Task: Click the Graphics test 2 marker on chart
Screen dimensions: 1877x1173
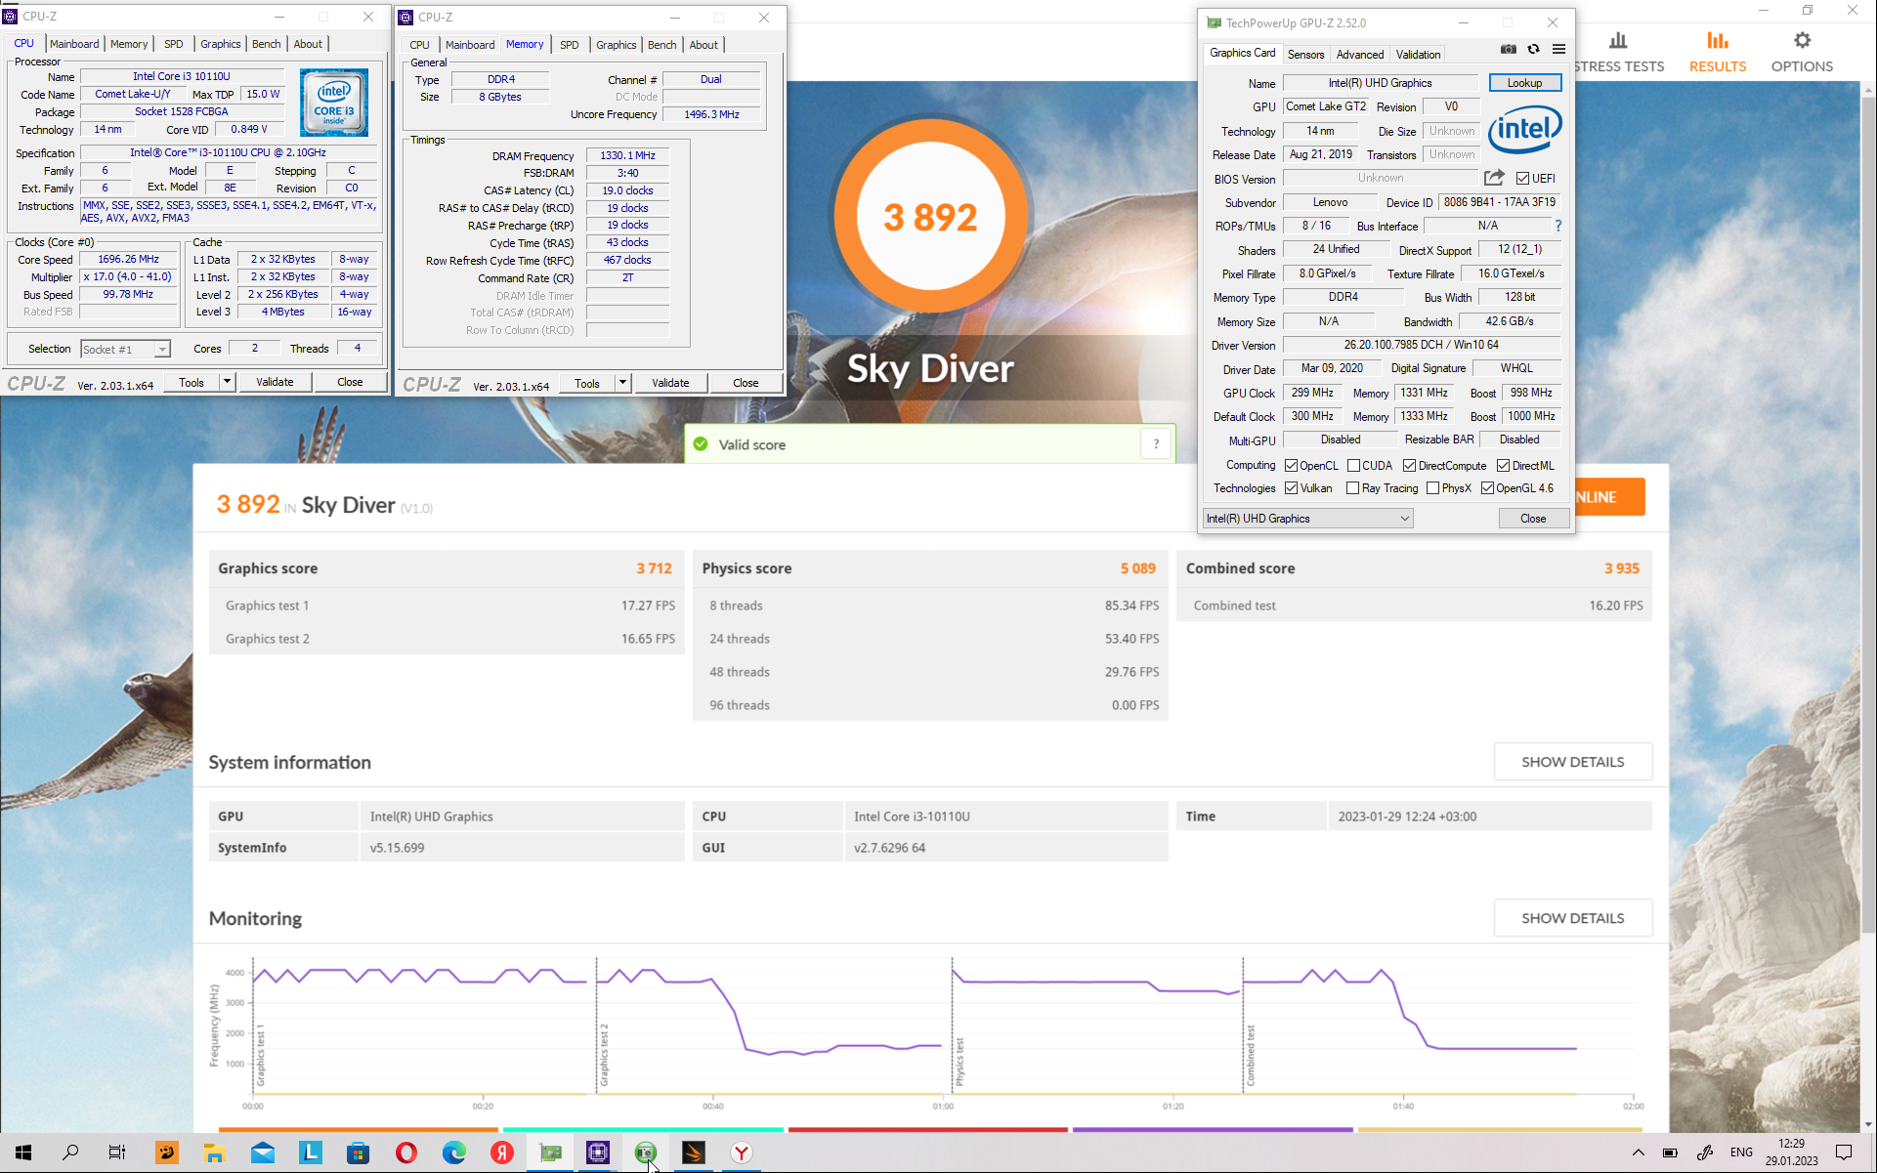Action: point(603,1055)
